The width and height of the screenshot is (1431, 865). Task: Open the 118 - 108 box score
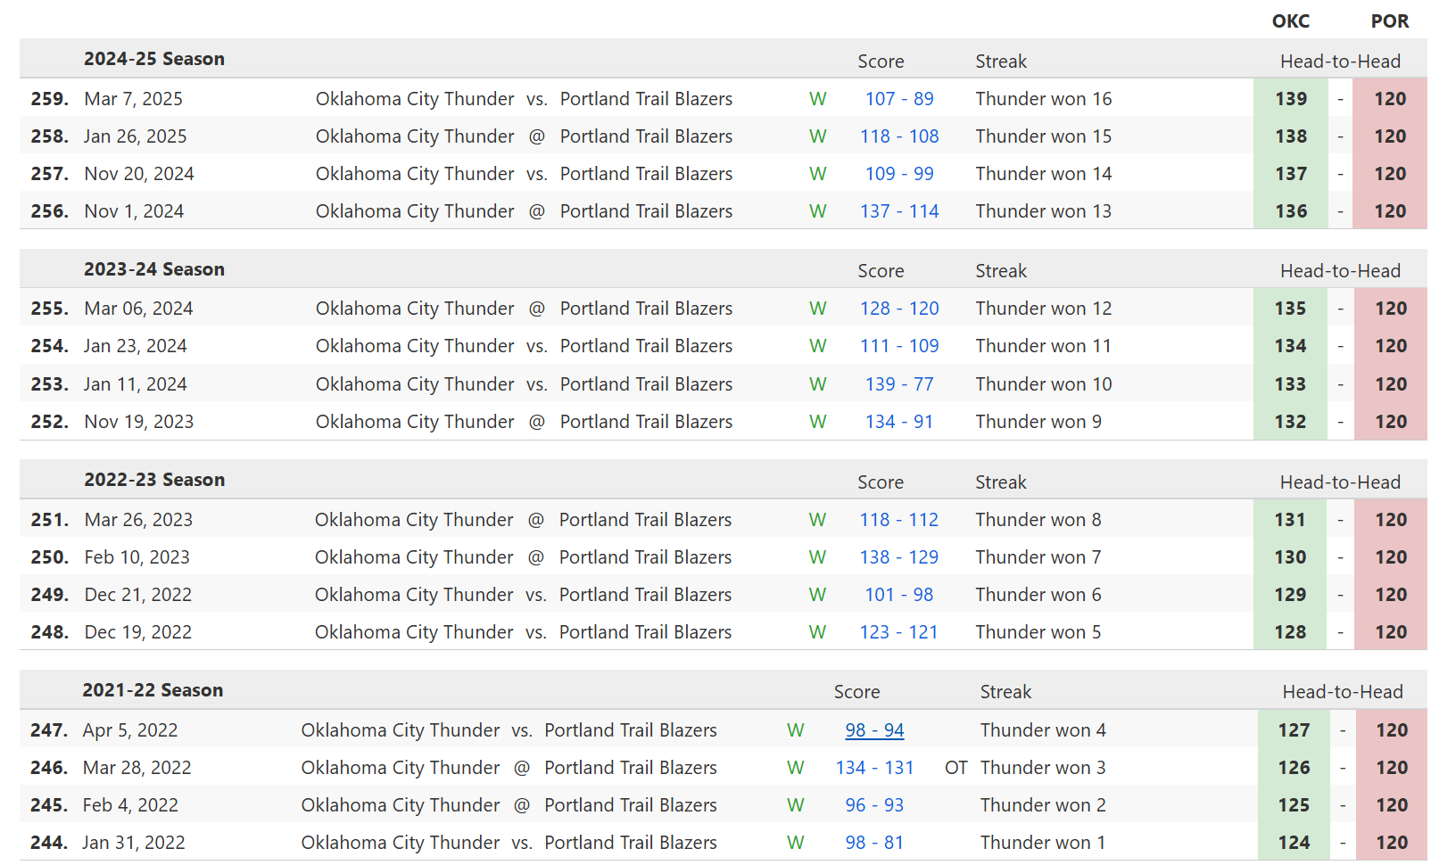[899, 136]
